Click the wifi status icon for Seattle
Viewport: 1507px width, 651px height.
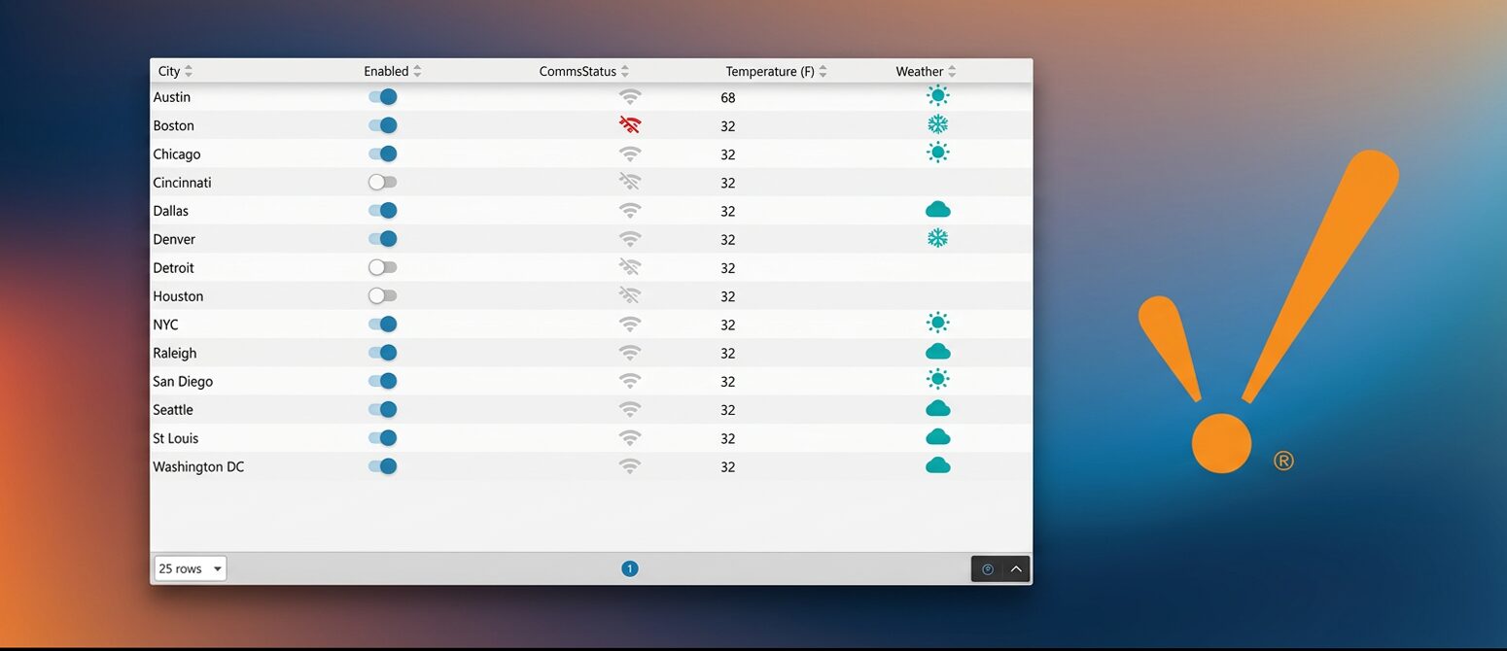pyautogui.click(x=630, y=410)
